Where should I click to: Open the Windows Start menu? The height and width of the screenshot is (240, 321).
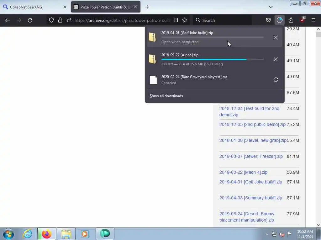coord(8,234)
